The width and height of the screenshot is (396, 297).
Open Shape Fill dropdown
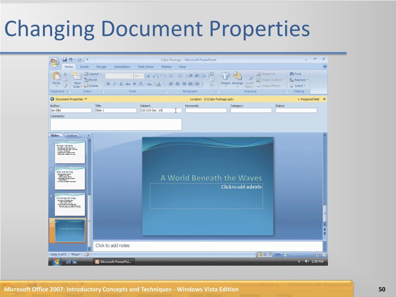point(267,74)
